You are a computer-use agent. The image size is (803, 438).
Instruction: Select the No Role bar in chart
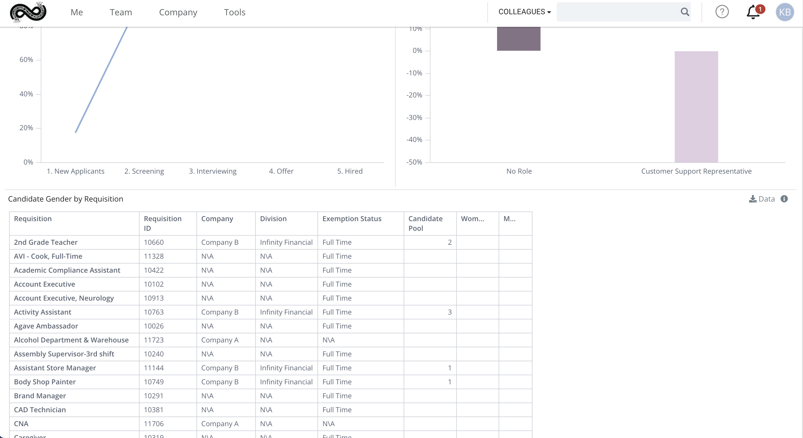(x=519, y=39)
